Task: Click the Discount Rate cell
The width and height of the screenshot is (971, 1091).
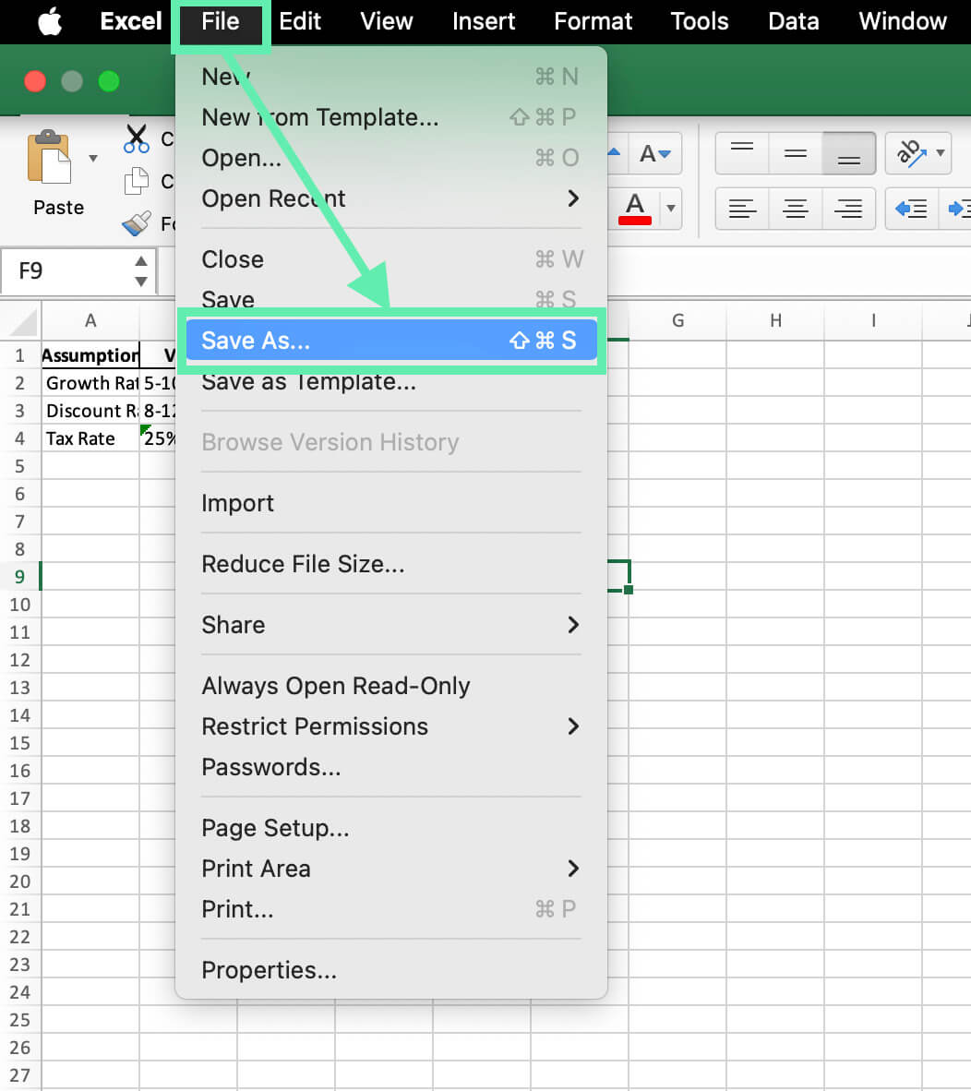Action: pyautogui.click(x=90, y=412)
